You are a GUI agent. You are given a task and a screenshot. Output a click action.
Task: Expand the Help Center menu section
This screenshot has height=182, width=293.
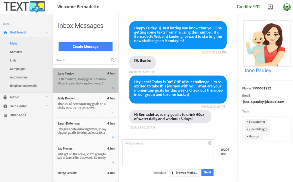pyautogui.click(x=47, y=106)
